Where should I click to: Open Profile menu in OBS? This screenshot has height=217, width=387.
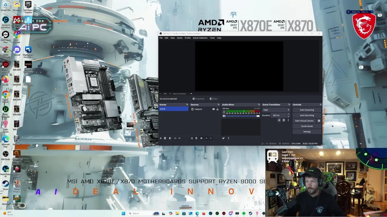pyautogui.click(x=188, y=38)
